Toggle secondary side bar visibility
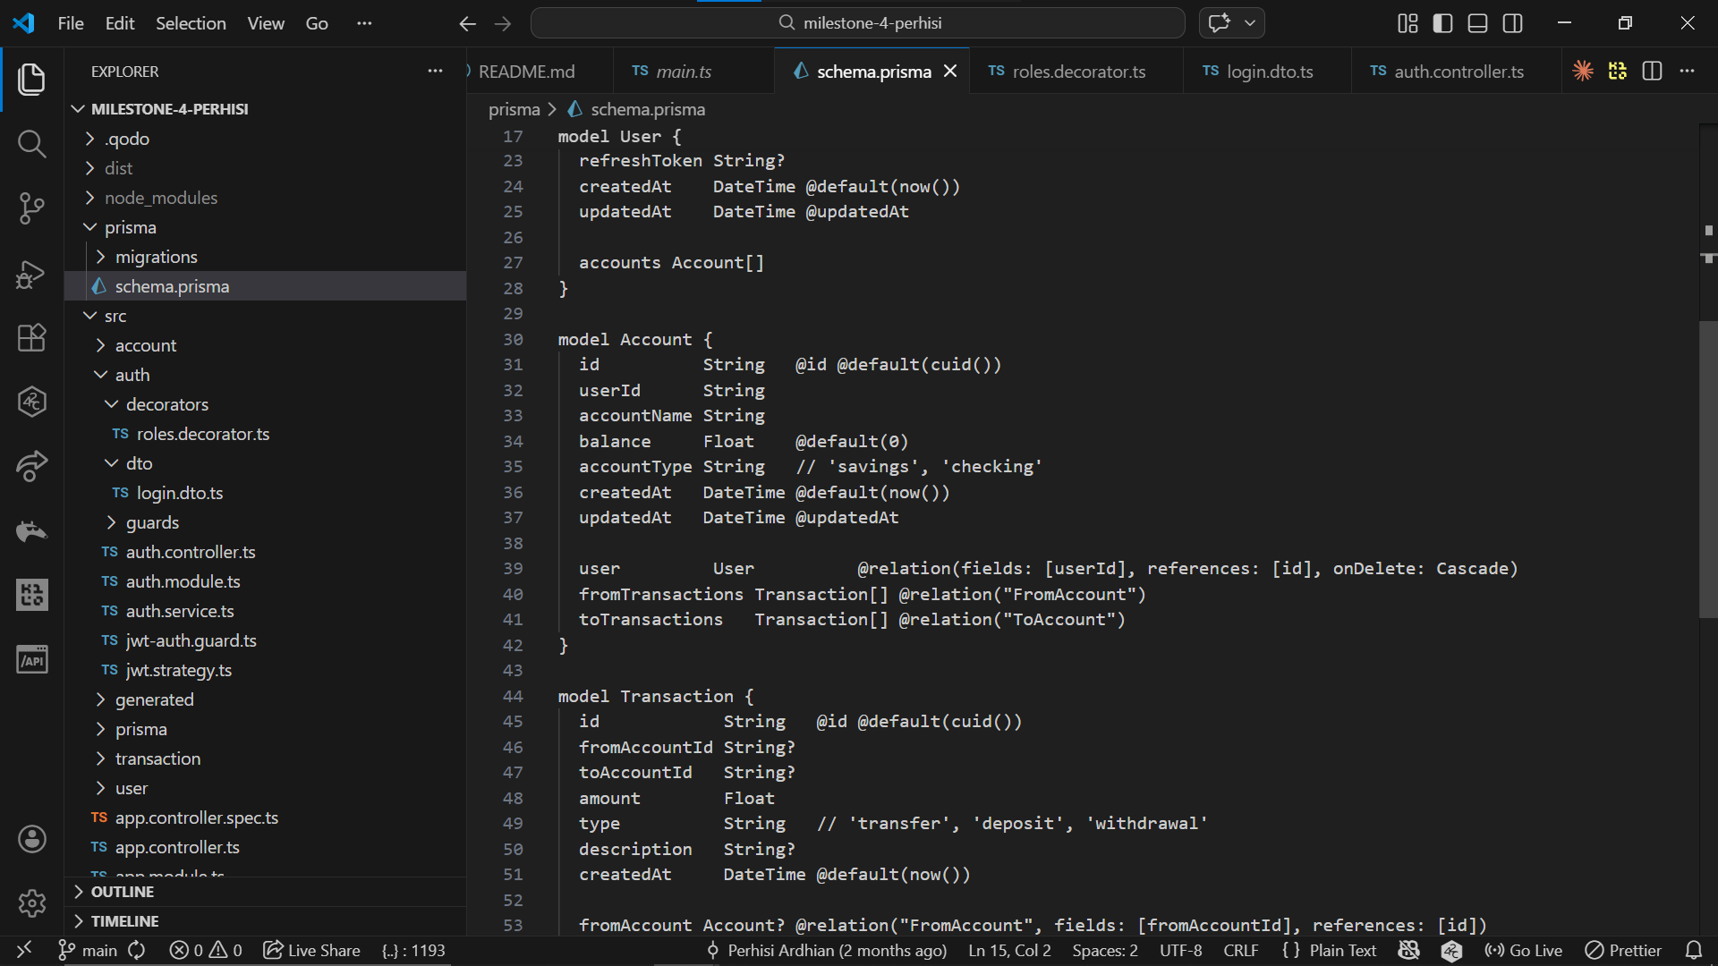1718x966 pixels. coord(1512,23)
